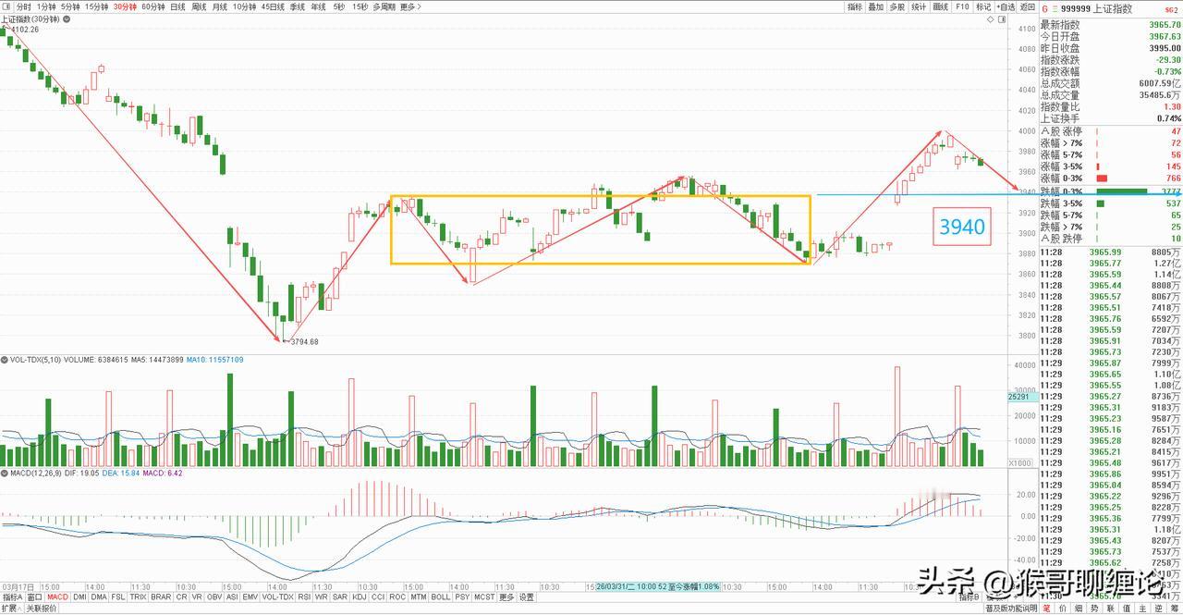Open 指标 menu at top right

(855, 6)
